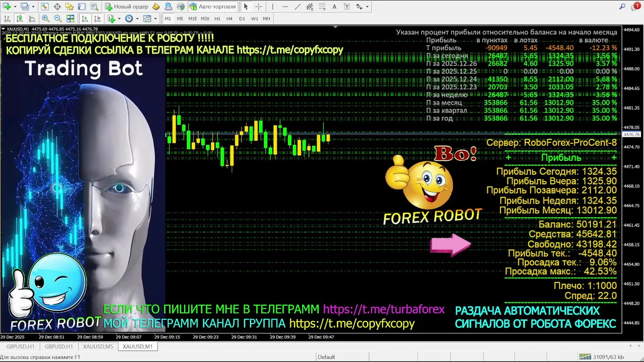The image size is (644, 362).
Task: Expand the new chart dropdown arrow
Action: pyautogui.click(x=15, y=7)
